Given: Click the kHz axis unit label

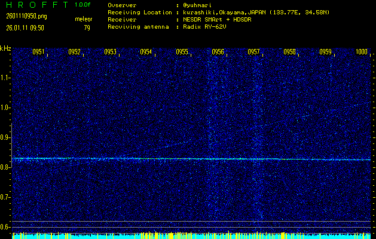Looking at the screenshot, I should coord(5,48).
